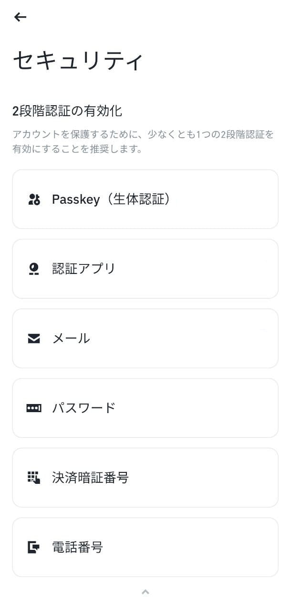Select 決済暗証番号 from the verification method list
The height and width of the screenshot is (612, 291).
click(x=145, y=477)
